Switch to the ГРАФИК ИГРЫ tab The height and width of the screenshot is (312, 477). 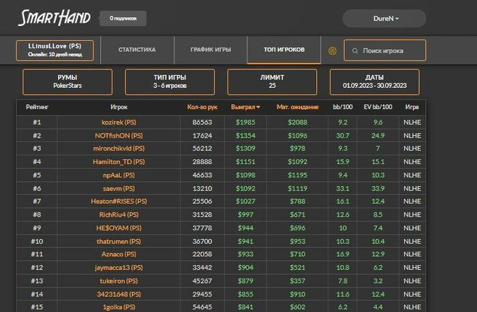[211, 50]
